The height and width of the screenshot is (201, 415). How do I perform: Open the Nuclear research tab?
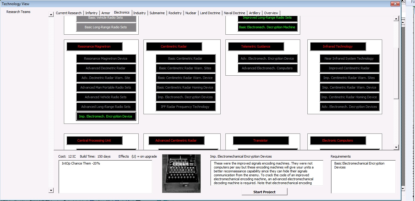(190, 13)
